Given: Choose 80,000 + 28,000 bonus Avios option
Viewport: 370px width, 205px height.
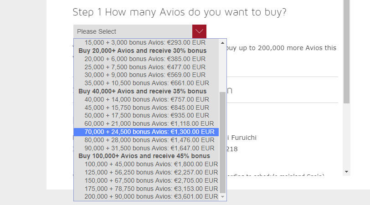Looking at the screenshot, I should click(x=149, y=140).
